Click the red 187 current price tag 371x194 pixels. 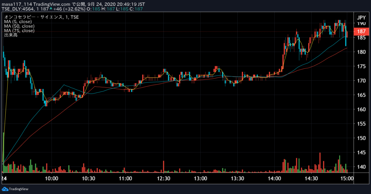[x=361, y=31]
